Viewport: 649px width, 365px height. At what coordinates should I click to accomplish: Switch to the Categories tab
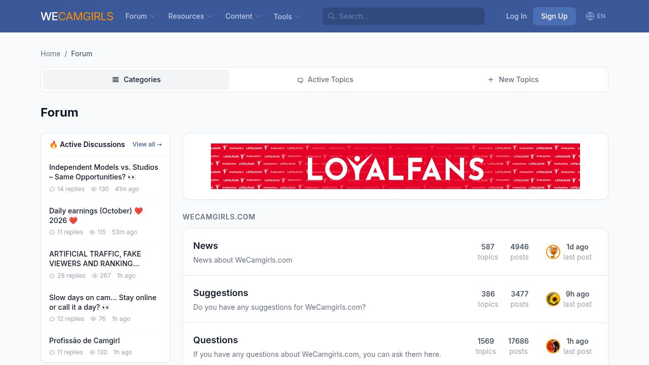(136, 80)
